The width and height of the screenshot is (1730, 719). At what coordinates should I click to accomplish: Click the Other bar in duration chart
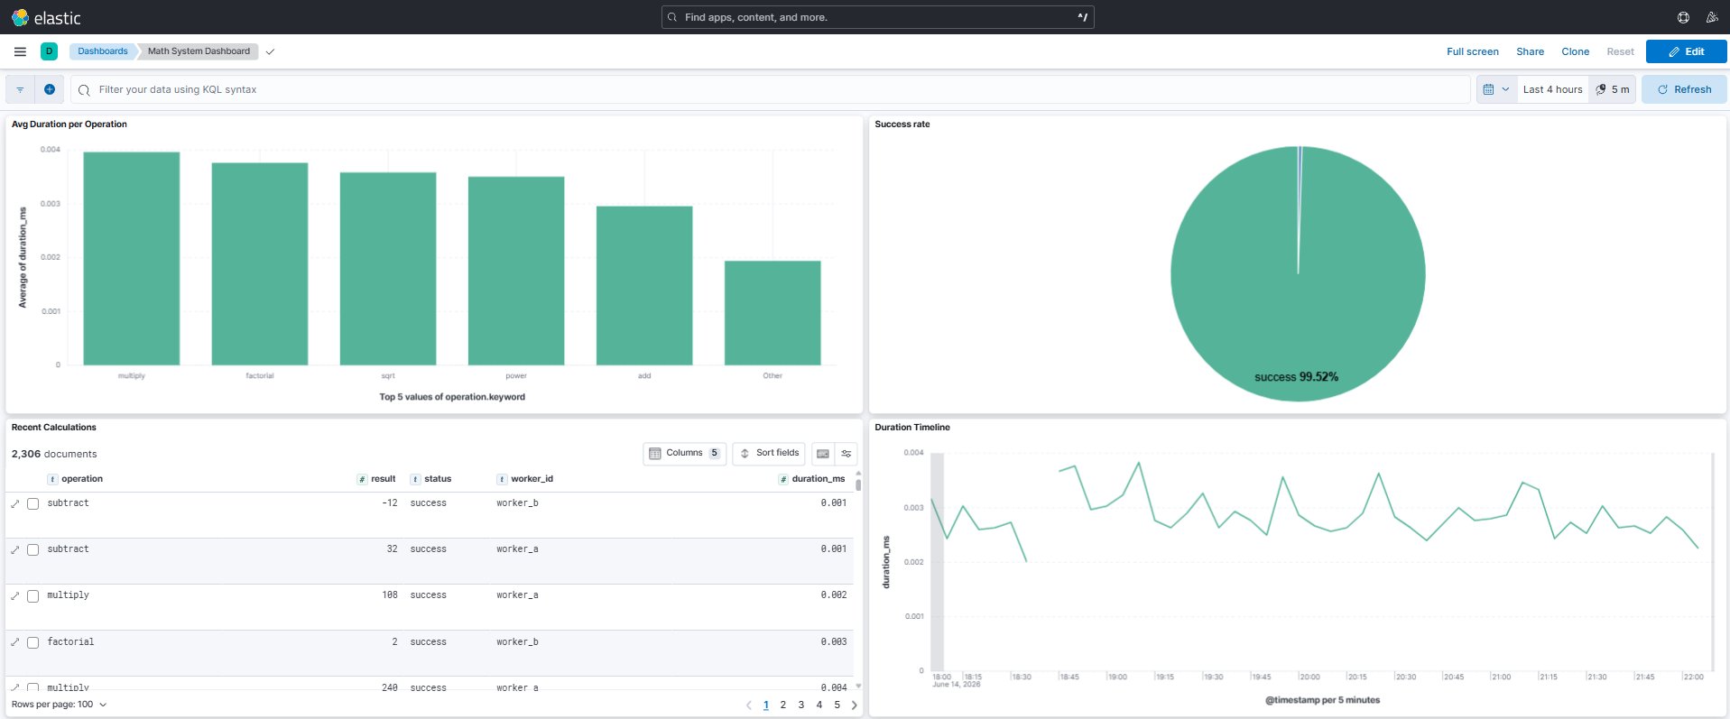(x=772, y=313)
